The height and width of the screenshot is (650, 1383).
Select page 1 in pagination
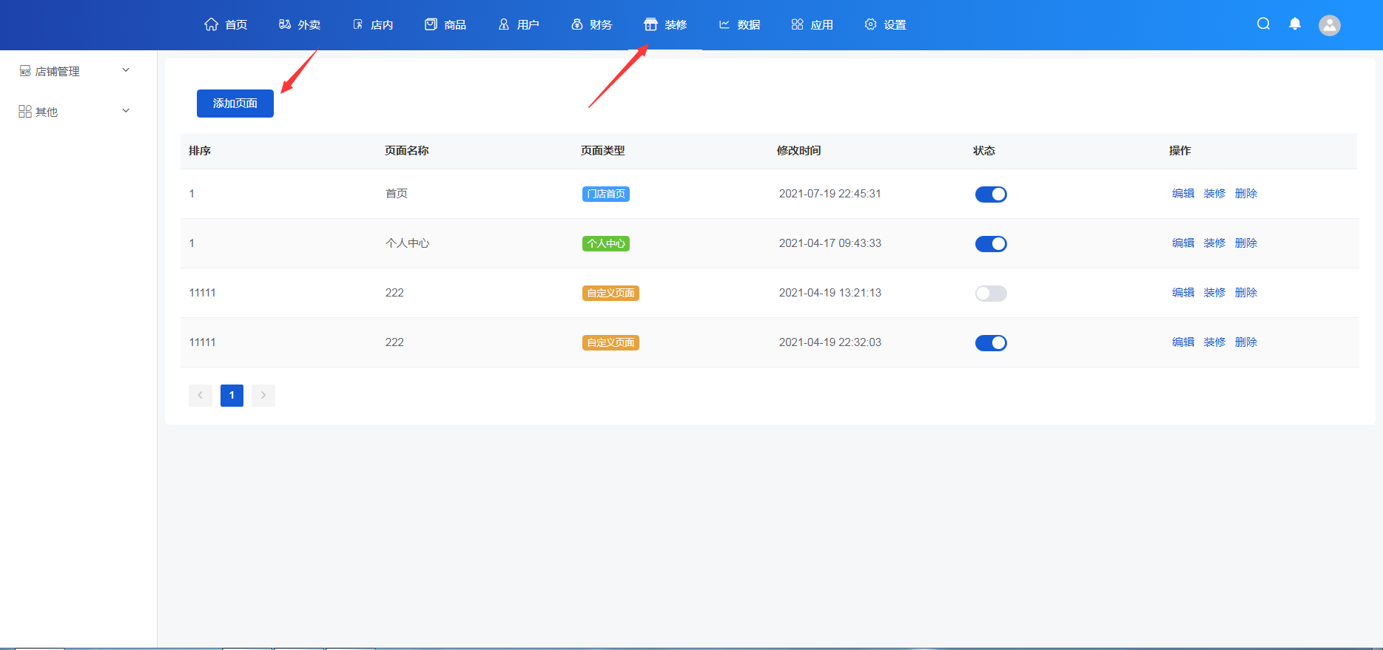tap(232, 396)
